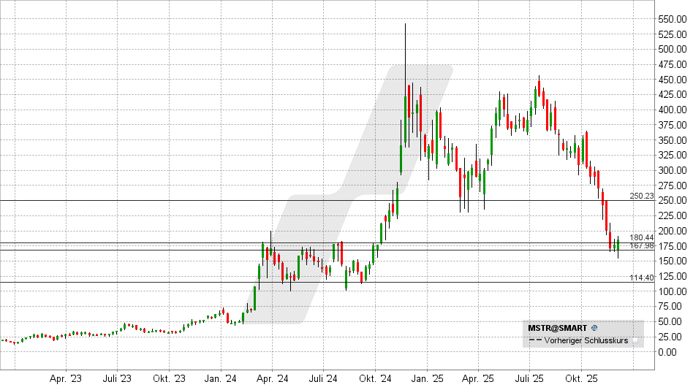Click the 375.00 price axis label
693x390 pixels.
[x=673, y=126]
